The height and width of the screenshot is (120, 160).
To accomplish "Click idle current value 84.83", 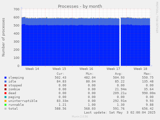I will pos(61,82).
